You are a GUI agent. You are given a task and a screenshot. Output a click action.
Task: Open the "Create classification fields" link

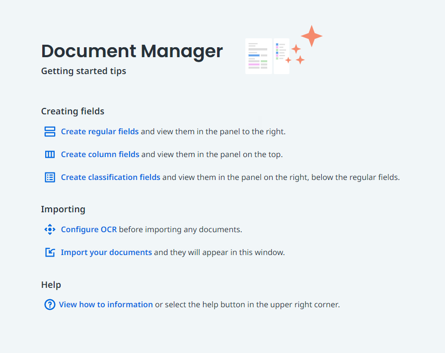click(x=110, y=177)
